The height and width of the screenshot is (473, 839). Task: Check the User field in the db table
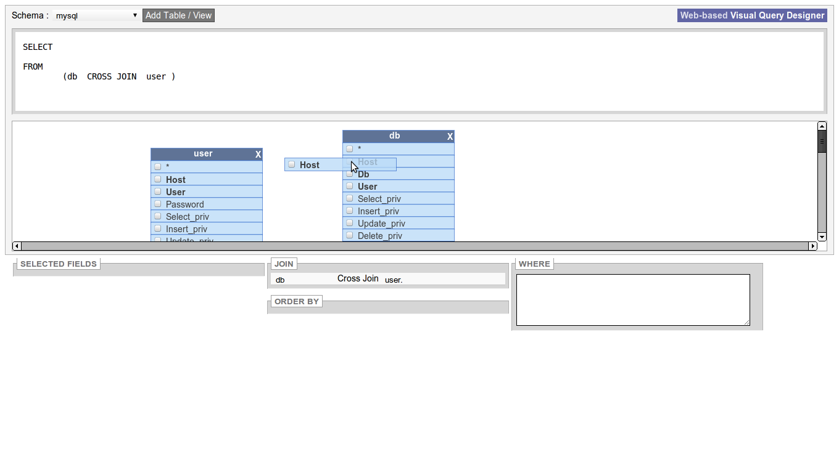point(350,186)
